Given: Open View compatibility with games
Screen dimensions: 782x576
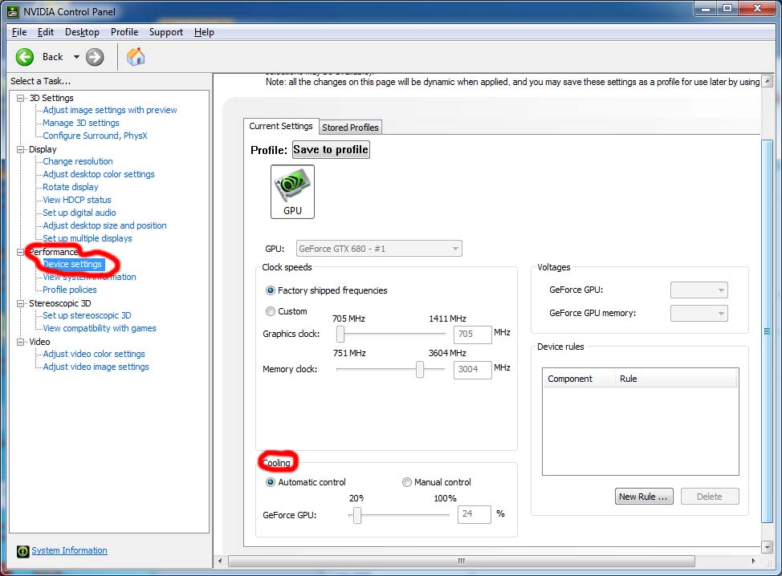Looking at the screenshot, I should (x=100, y=328).
